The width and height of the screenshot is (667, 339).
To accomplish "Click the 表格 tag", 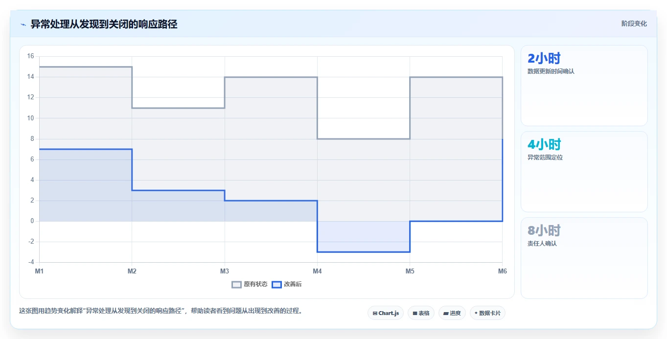I will click(x=421, y=313).
